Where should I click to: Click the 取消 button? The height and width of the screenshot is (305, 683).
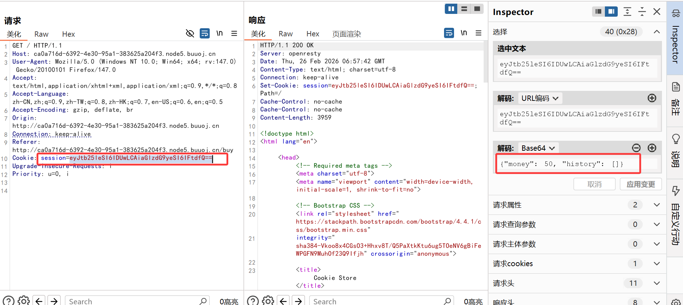tap(594, 184)
